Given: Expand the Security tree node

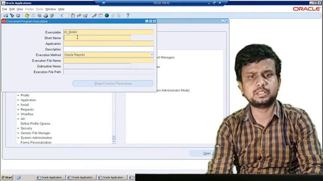Looking at the screenshot, I should tap(18, 128).
